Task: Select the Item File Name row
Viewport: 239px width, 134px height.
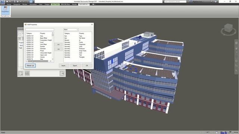Action: click(78, 38)
